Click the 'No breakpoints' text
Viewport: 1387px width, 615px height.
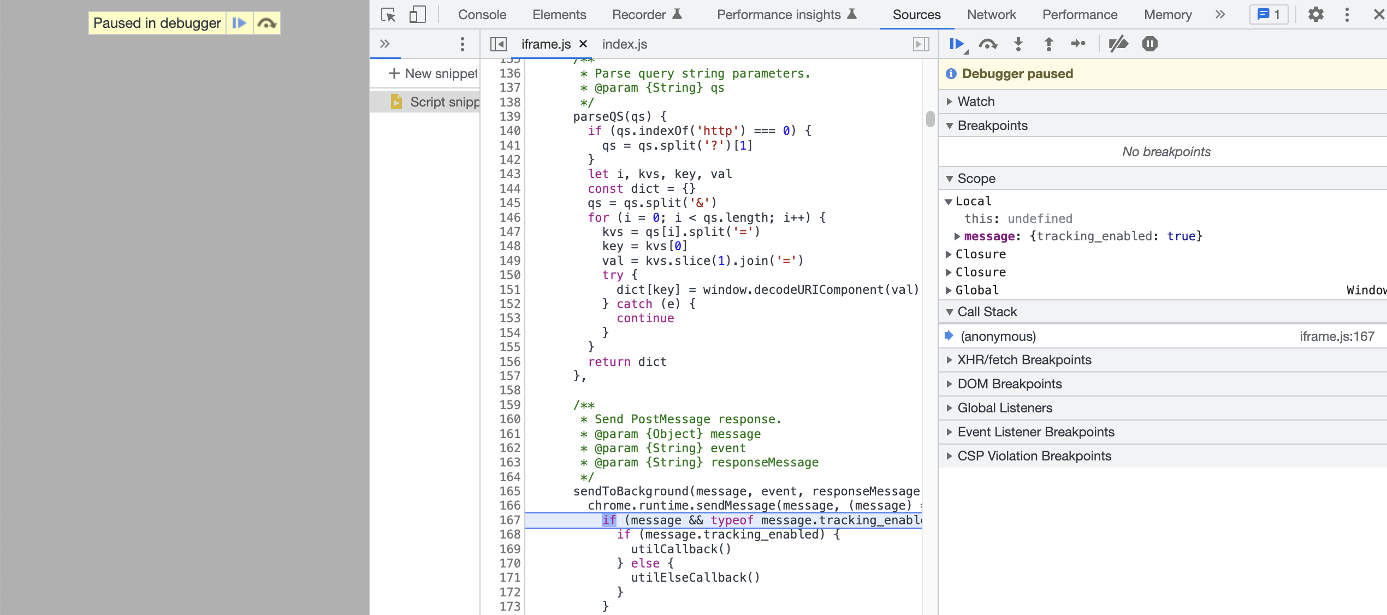point(1166,152)
